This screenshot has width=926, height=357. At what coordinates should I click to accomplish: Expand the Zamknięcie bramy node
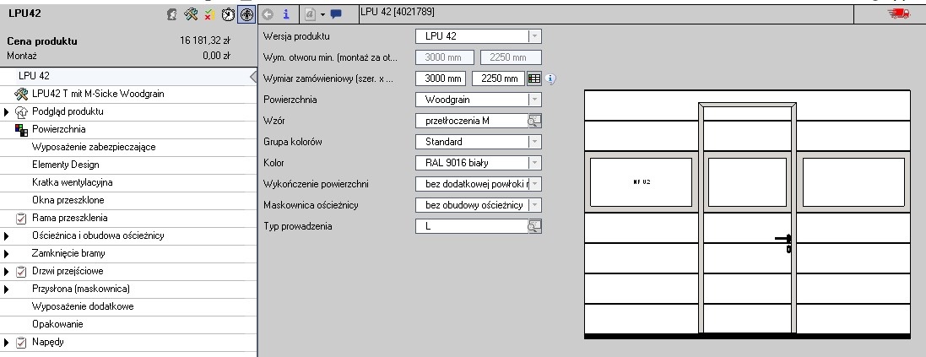(x=7, y=254)
